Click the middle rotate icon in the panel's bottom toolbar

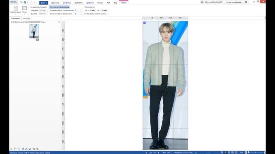26,149
